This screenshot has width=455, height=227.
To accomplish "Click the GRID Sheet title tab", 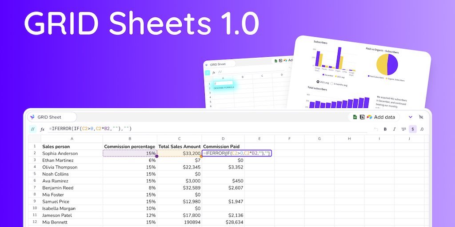I will pyautogui.click(x=52, y=117).
